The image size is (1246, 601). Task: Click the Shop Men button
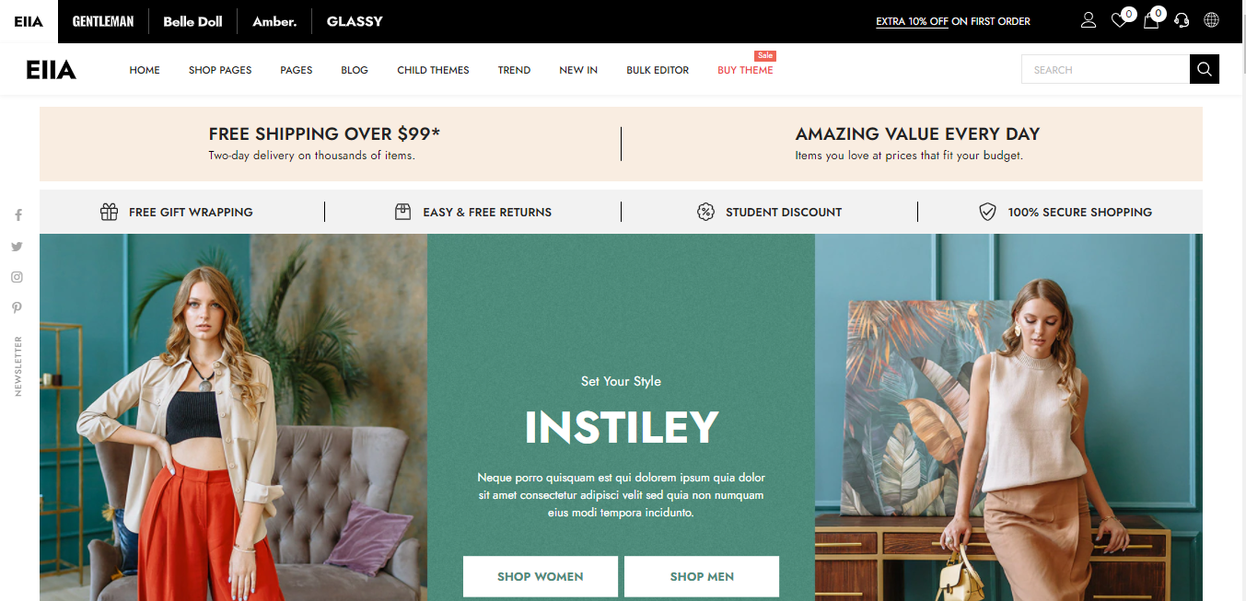pyautogui.click(x=702, y=576)
